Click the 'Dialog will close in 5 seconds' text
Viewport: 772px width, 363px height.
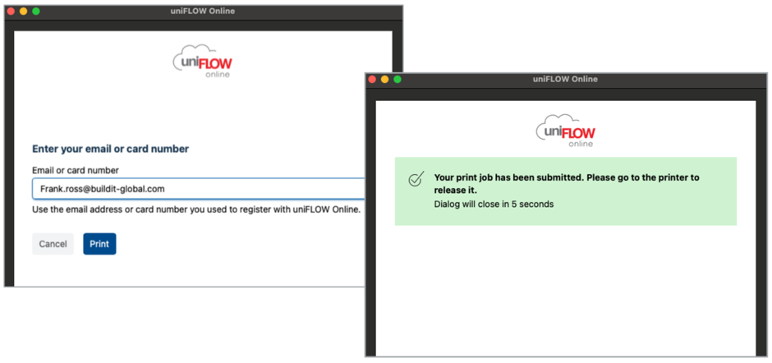point(494,204)
